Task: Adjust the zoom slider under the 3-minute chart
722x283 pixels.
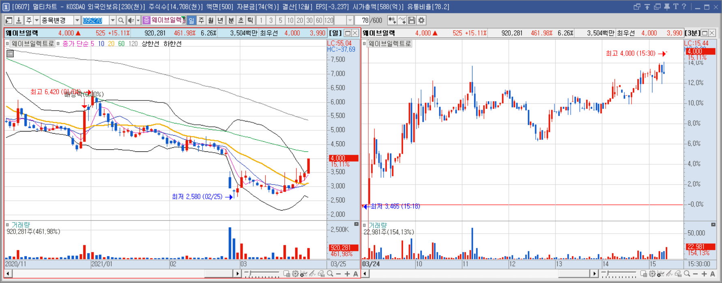Action: tap(619, 274)
